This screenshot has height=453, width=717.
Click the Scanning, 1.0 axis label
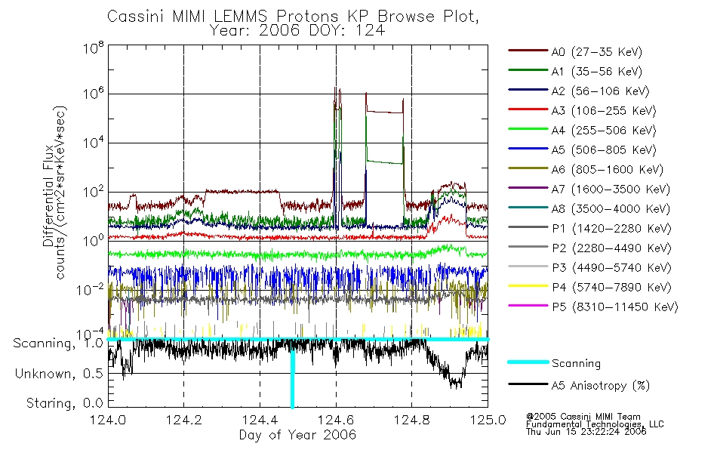(x=58, y=344)
